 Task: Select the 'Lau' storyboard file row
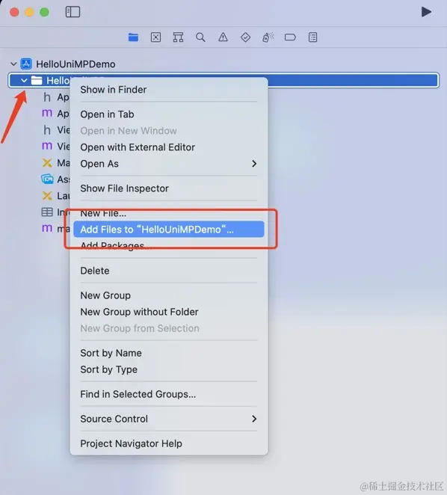(x=55, y=196)
